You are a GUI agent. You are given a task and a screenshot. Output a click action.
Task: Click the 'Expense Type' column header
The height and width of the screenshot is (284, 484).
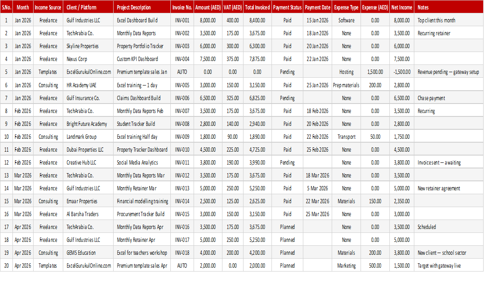tap(346, 7)
